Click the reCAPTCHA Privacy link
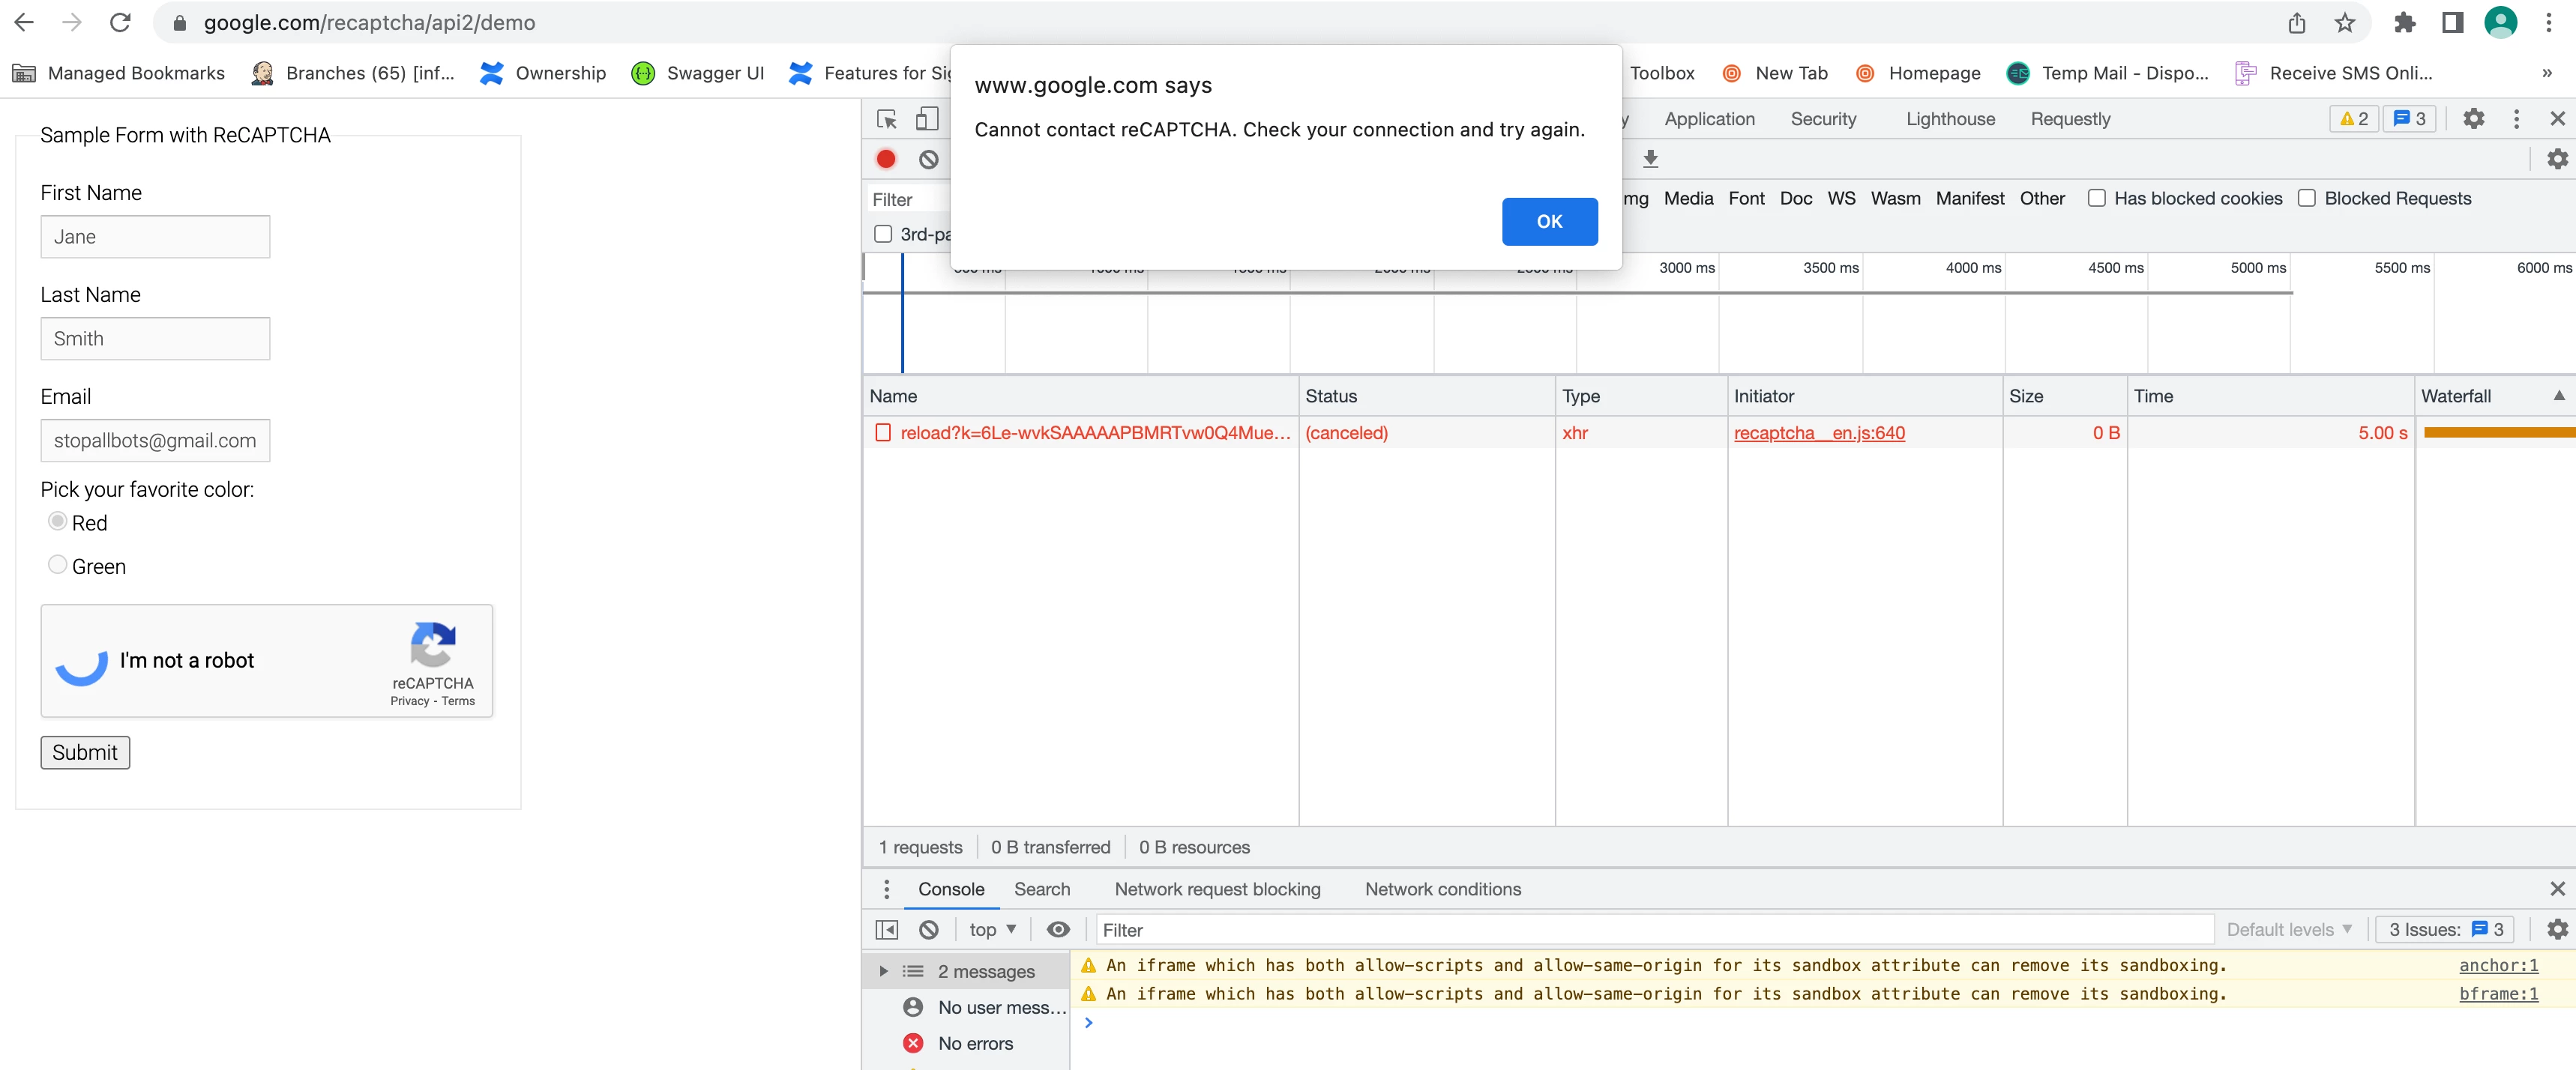Screen dimensions: 2576x1070 pos(409,701)
